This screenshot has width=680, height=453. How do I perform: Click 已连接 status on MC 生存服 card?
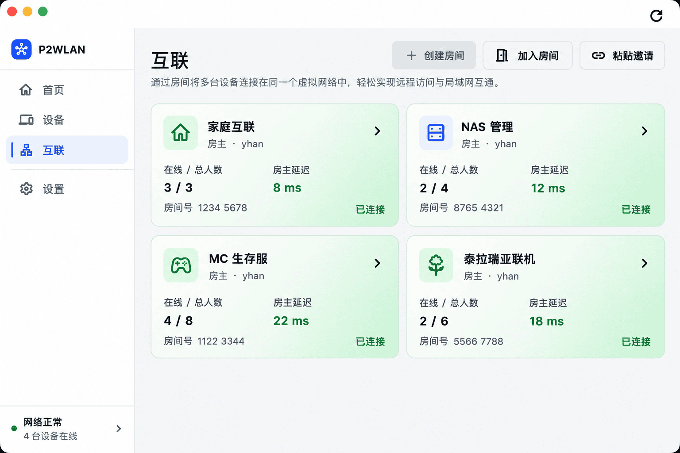pos(371,342)
